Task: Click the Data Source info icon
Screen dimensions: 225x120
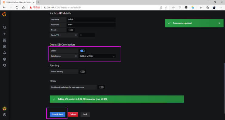Action: pyautogui.click(x=76, y=56)
